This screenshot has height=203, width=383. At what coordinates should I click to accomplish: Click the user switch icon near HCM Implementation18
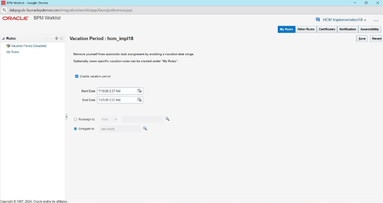318,19
